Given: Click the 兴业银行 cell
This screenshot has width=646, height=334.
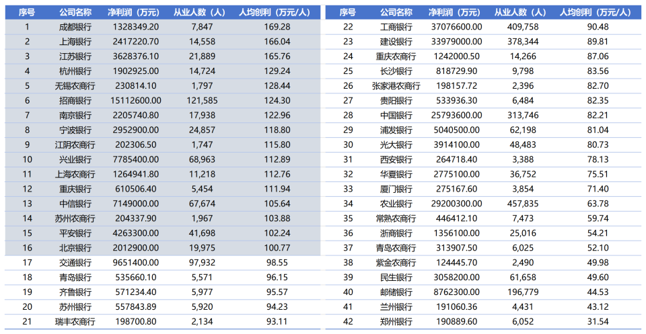Looking at the screenshot, I should pyautogui.click(x=75, y=159).
